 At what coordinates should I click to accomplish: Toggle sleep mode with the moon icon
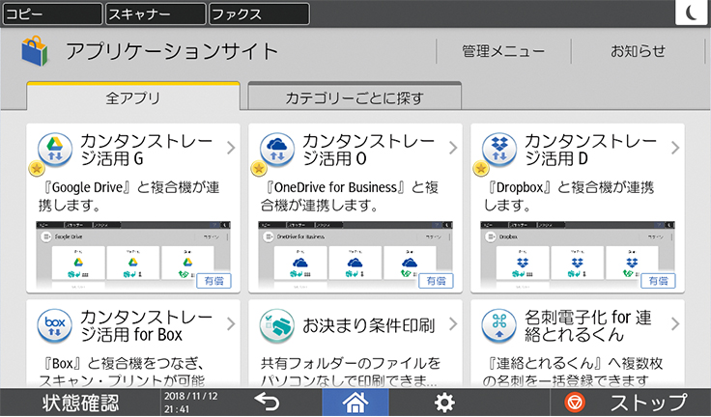[693, 13]
